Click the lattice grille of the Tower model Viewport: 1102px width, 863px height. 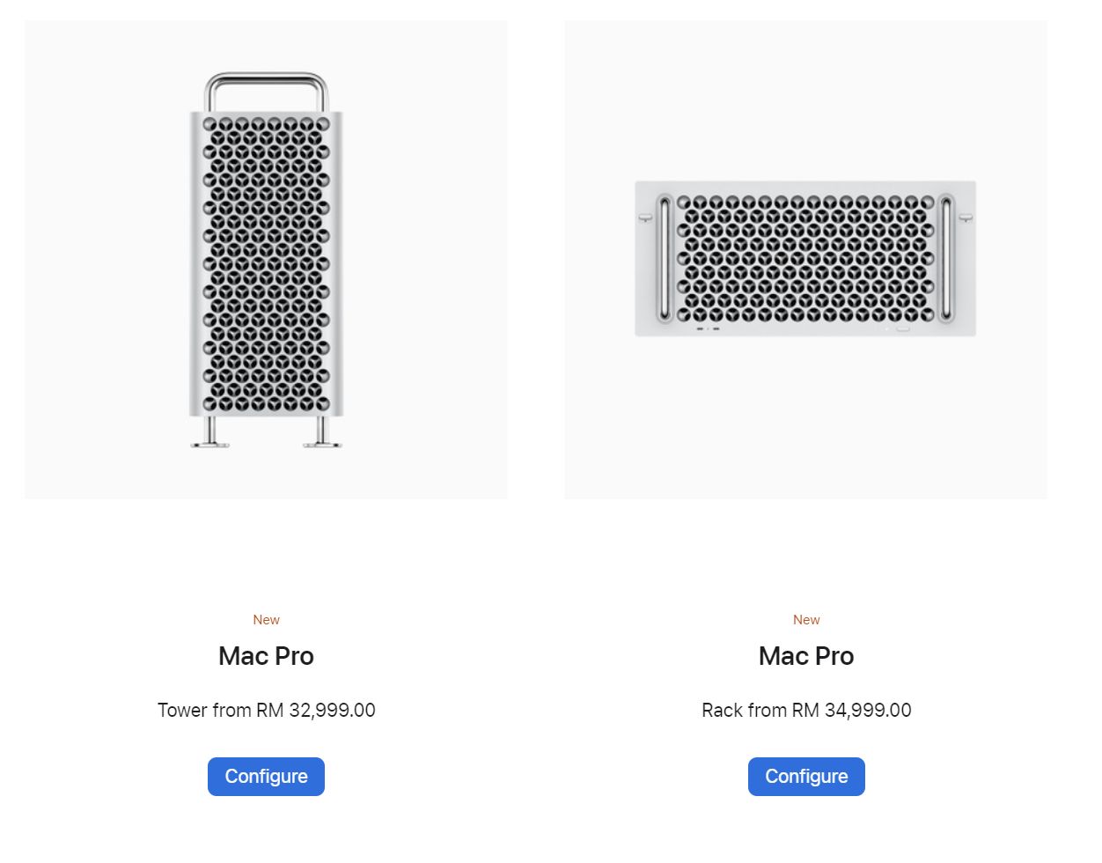tap(266, 264)
